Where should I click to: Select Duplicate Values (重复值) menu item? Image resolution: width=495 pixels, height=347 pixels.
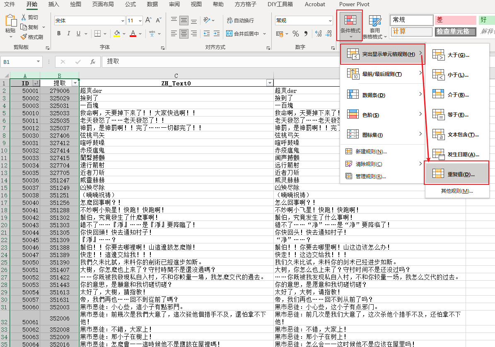coord(457,174)
